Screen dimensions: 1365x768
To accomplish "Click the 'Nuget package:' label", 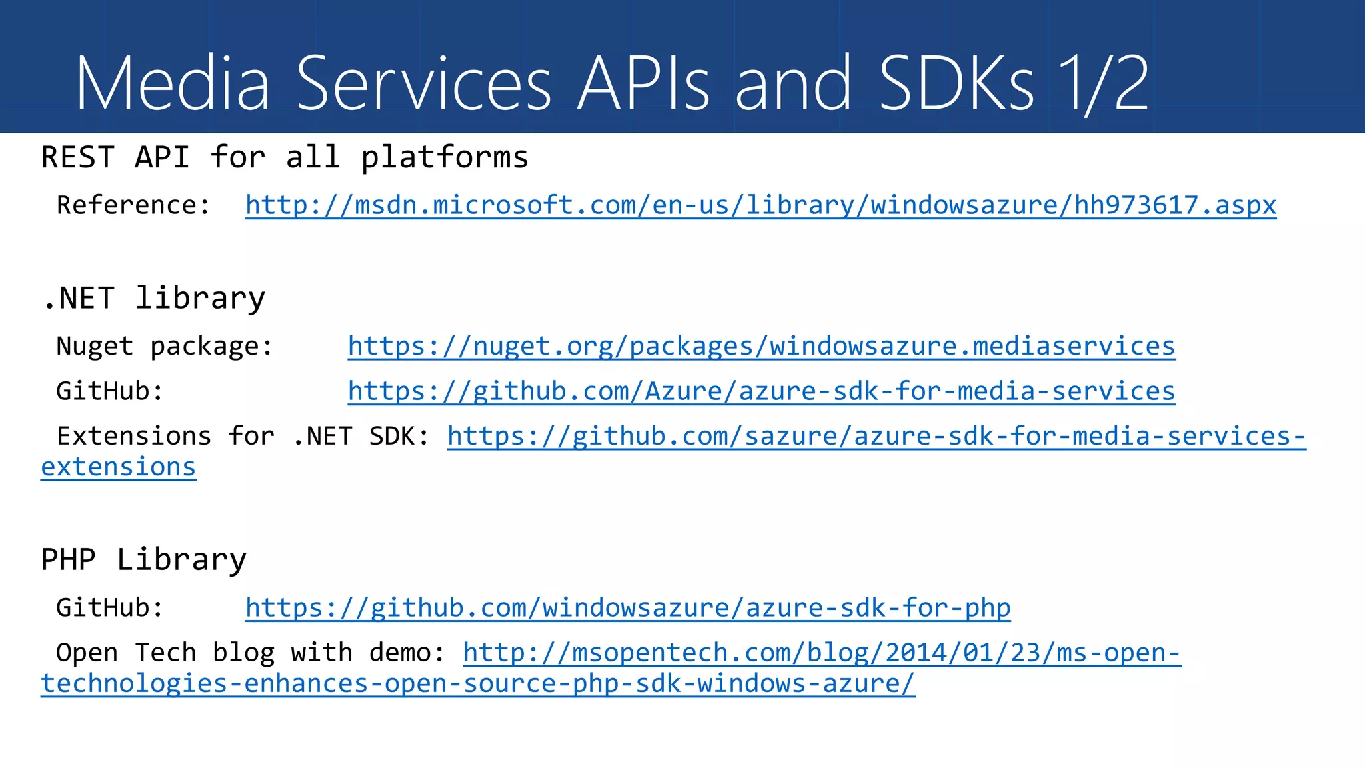I will [x=165, y=347].
